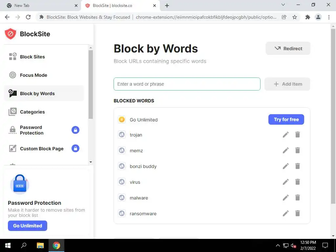Open Windows taskbar search

tap(24, 245)
